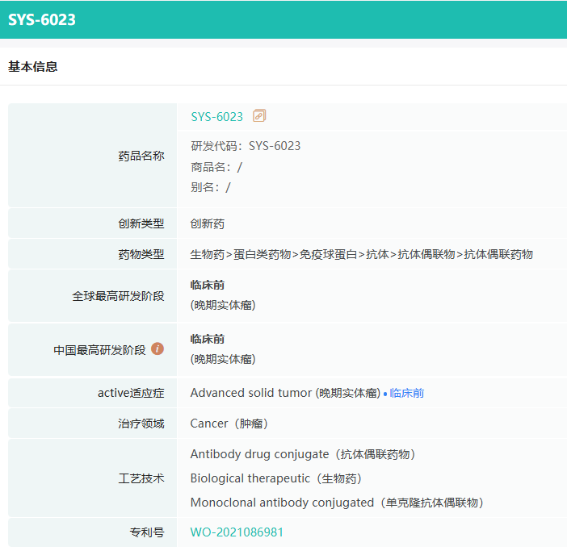Click the 治疗领域 row label
This screenshot has height=555, width=567.
pos(141,424)
